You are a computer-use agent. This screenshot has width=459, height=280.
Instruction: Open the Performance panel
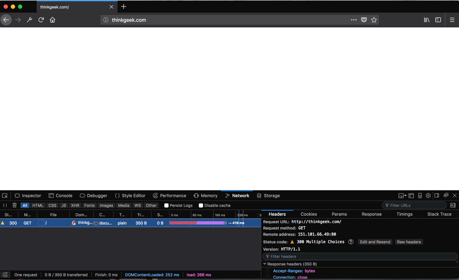coord(169,195)
